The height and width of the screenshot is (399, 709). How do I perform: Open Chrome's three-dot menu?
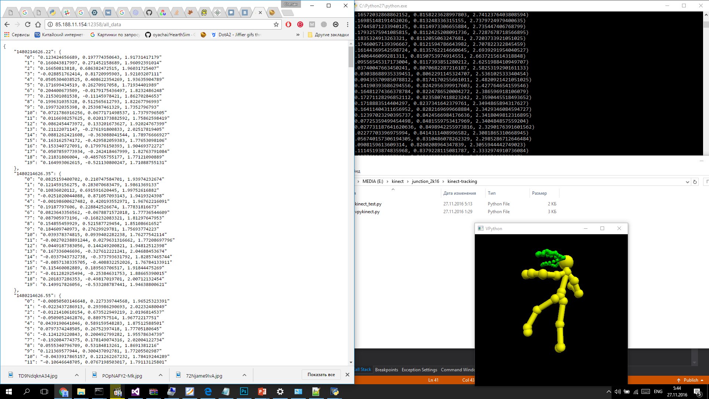(347, 24)
